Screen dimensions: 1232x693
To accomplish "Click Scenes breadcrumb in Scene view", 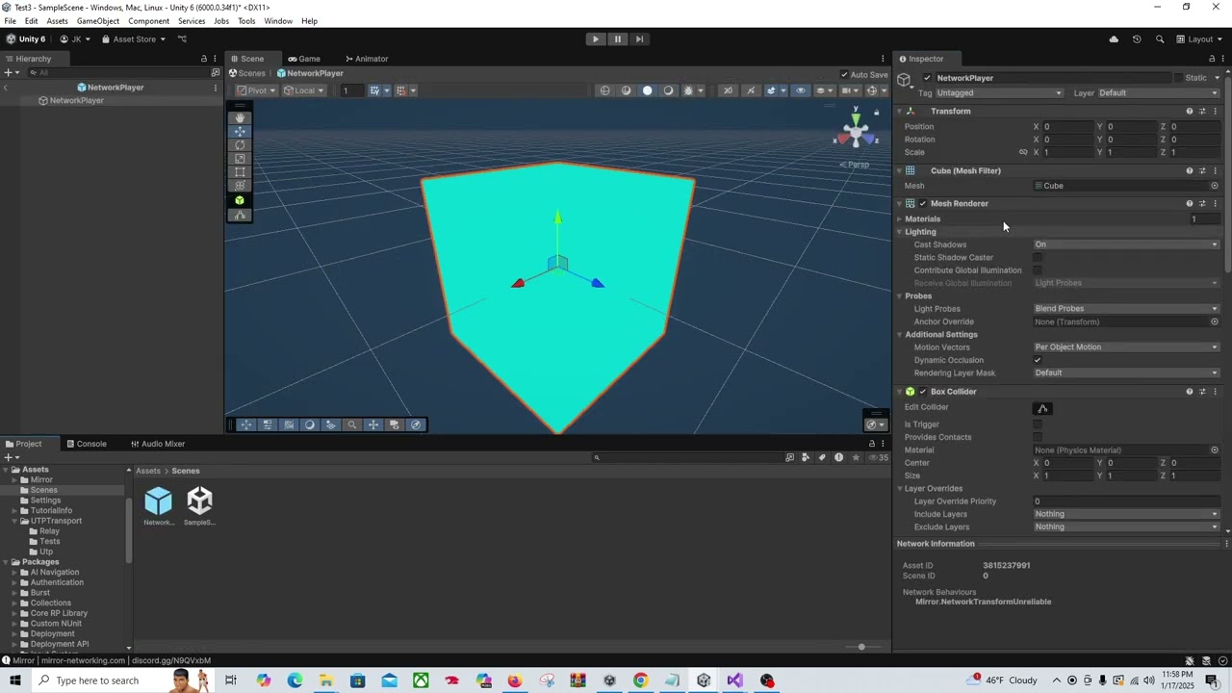I will (246, 73).
